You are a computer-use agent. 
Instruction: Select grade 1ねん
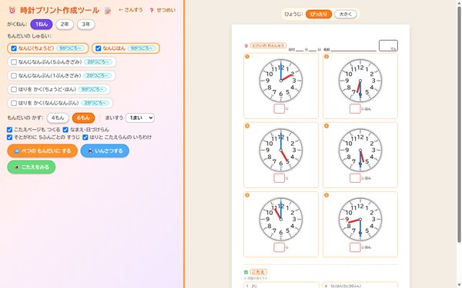pyautogui.click(x=42, y=24)
